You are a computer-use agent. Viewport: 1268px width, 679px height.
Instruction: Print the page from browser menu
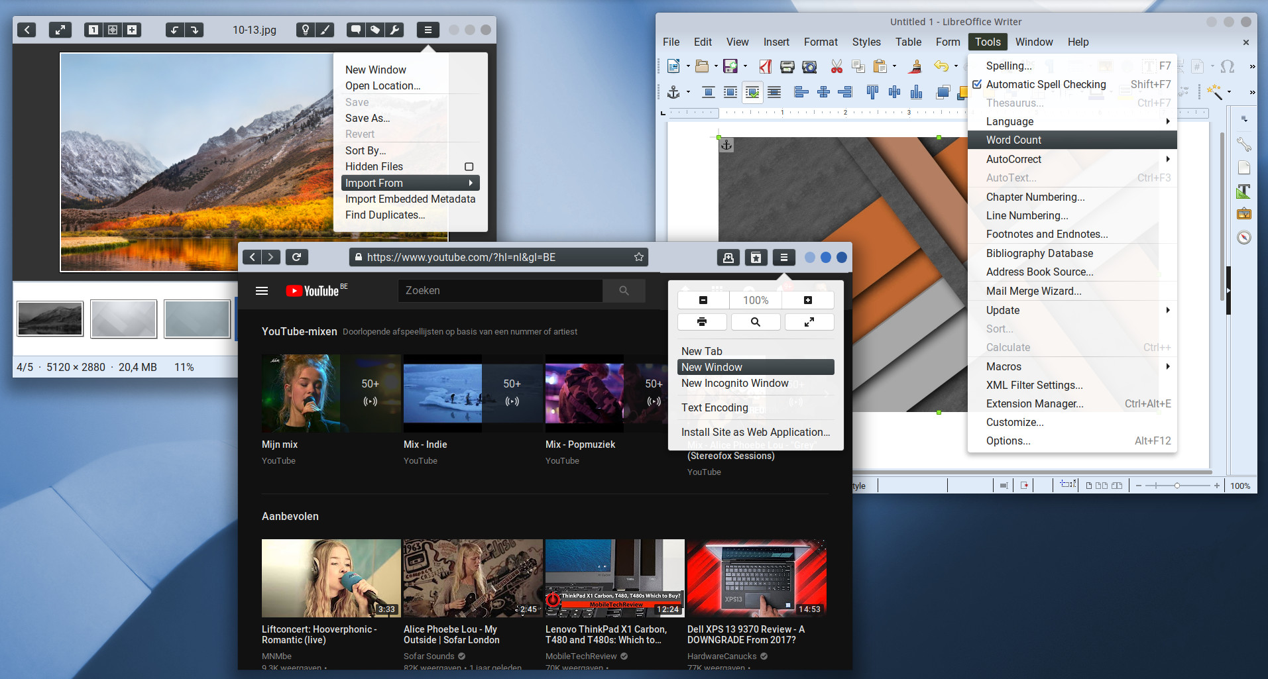click(702, 322)
